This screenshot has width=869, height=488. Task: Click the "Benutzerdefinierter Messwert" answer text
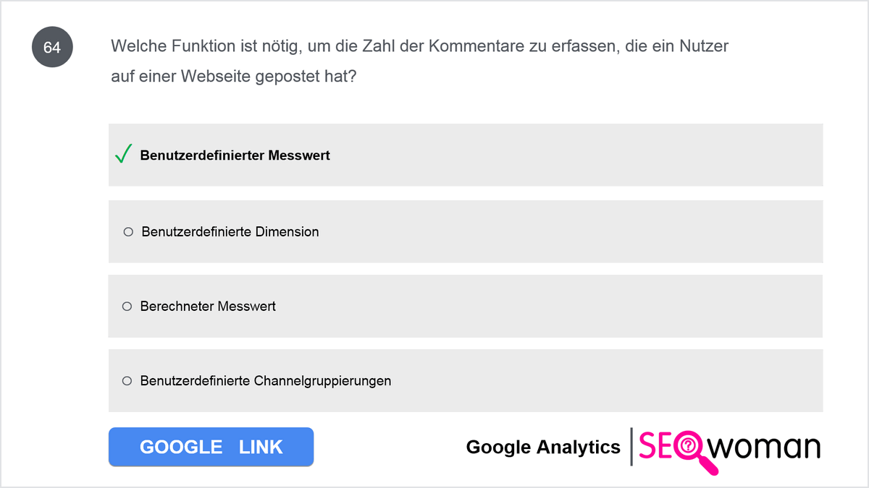pyautogui.click(x=235, y=155)
